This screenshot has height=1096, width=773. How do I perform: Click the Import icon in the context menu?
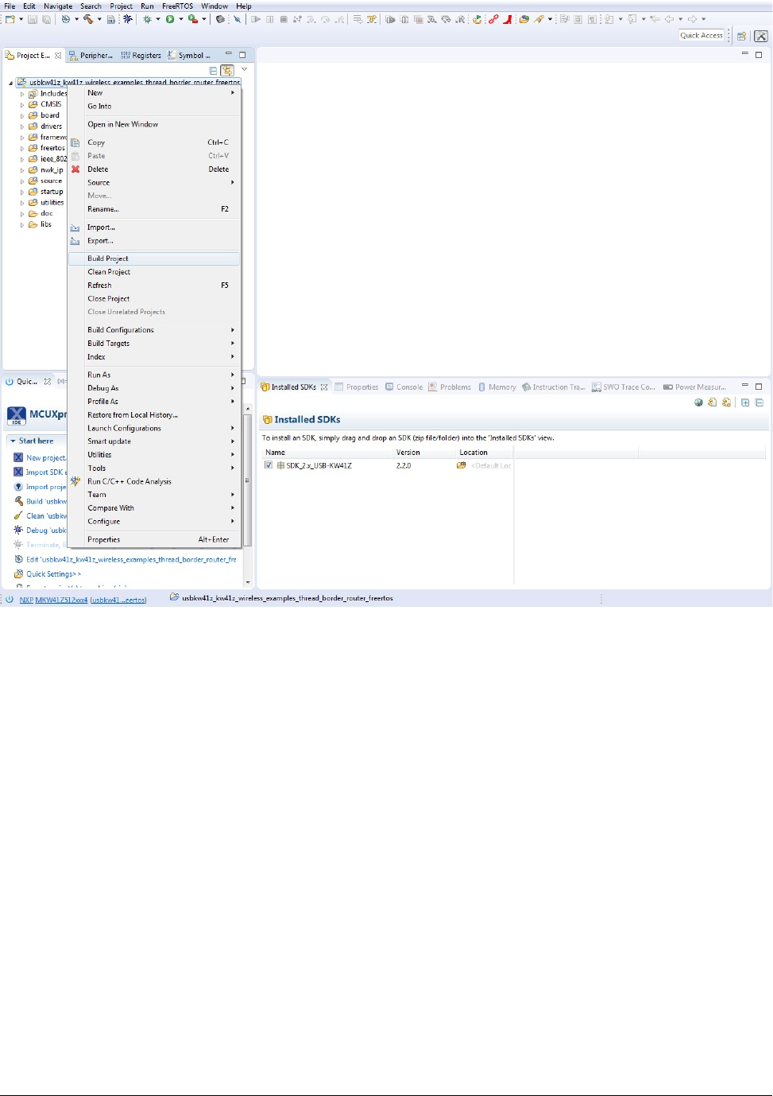tap(75, 227)
